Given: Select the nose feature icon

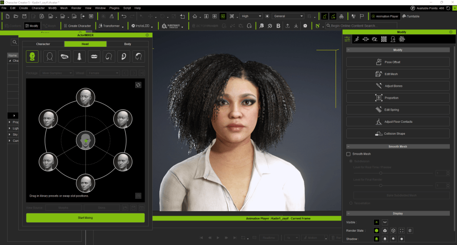Looking at the screenshot, I should [x=79, y=56].
